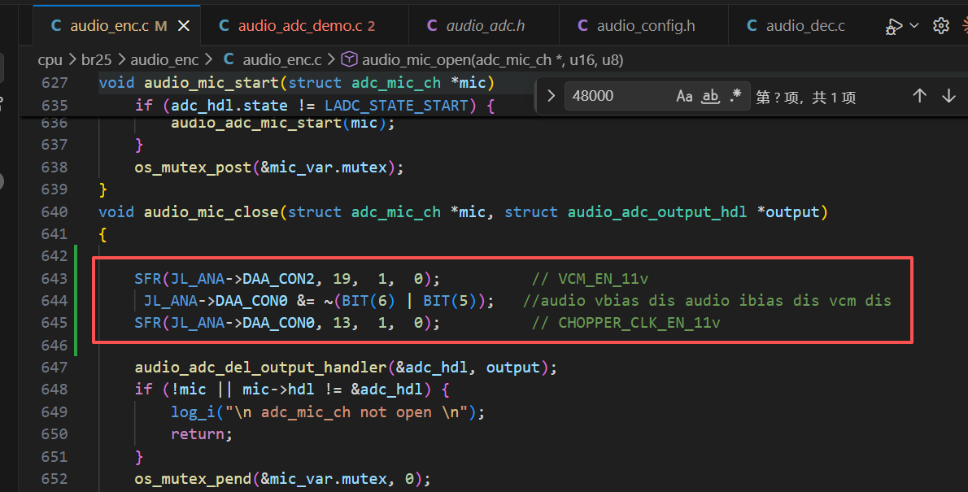
Task: Click the C file icon on audio_config.h tab
Action: click(x=582, y=26)
